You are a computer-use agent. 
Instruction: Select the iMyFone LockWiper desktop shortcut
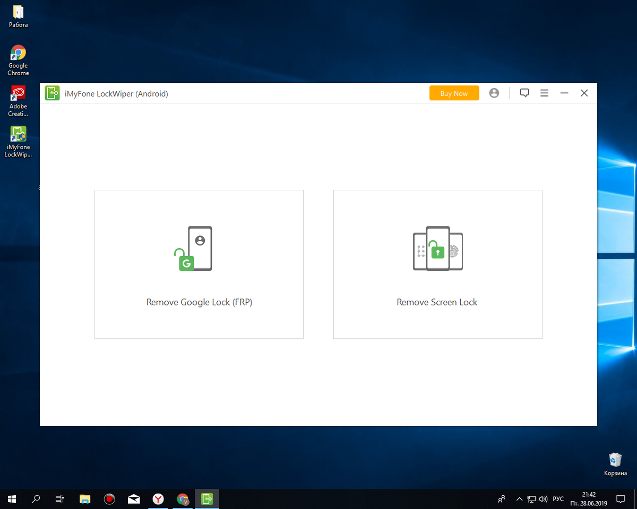click(x=18, y=142)
